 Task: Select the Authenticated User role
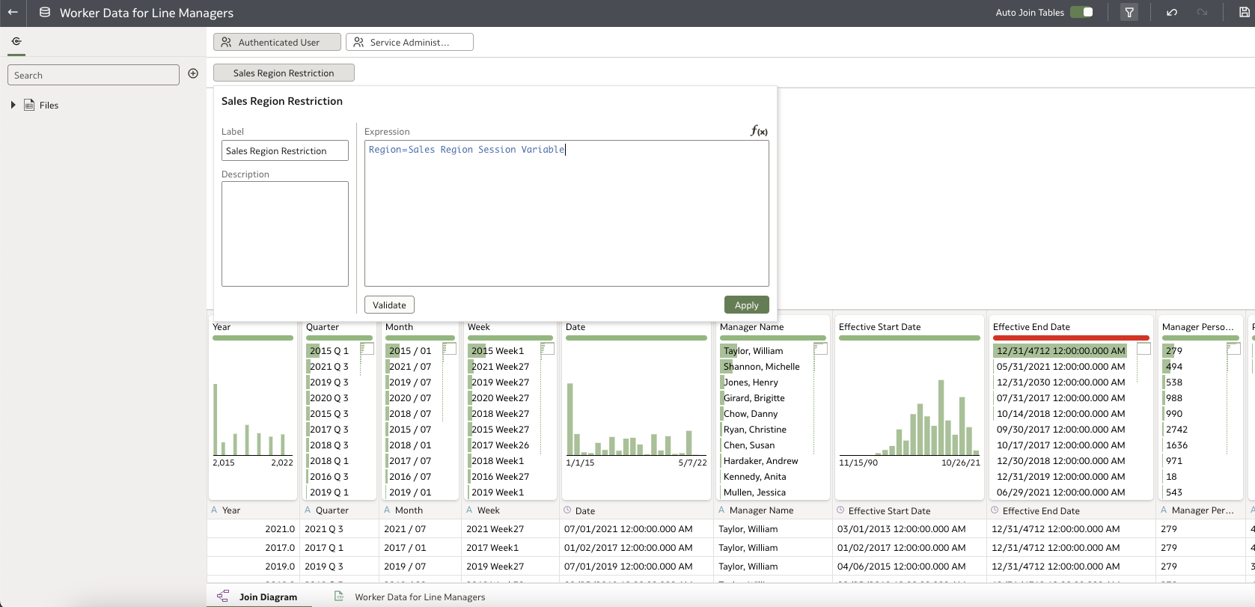(277, 43)
